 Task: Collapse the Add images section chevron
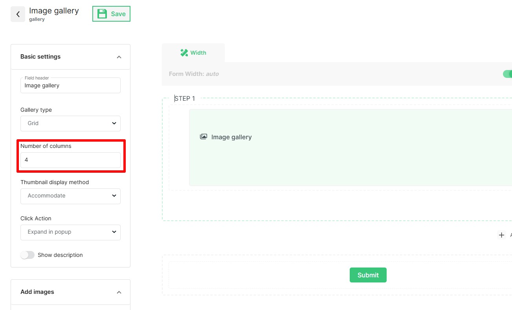click(x=119, y=292)
